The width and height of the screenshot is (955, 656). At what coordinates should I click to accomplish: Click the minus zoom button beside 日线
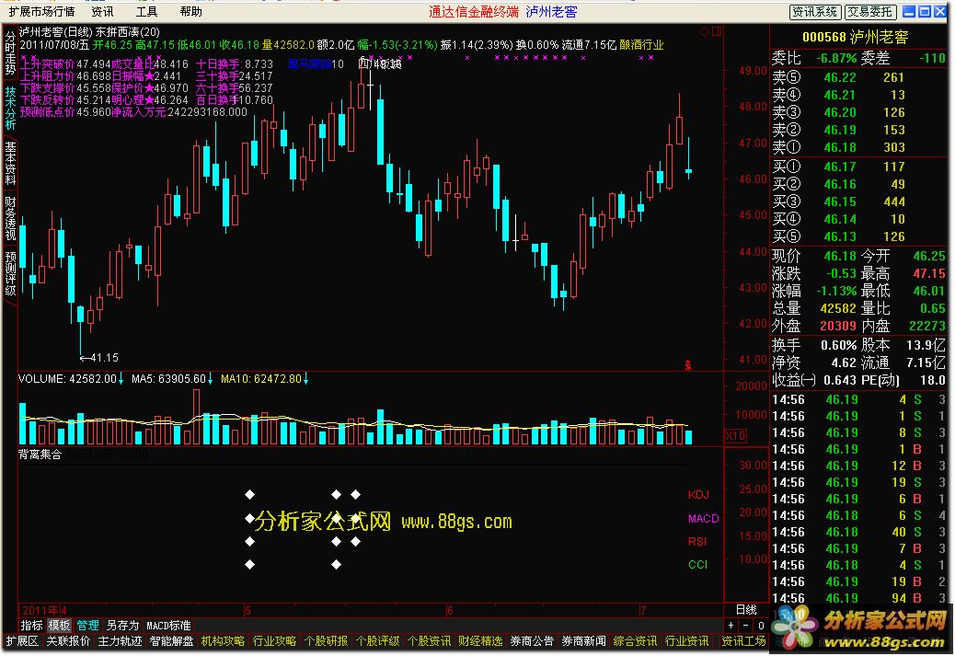[745, 626]
